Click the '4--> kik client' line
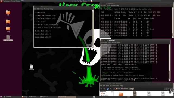 [x=40, y=22]
